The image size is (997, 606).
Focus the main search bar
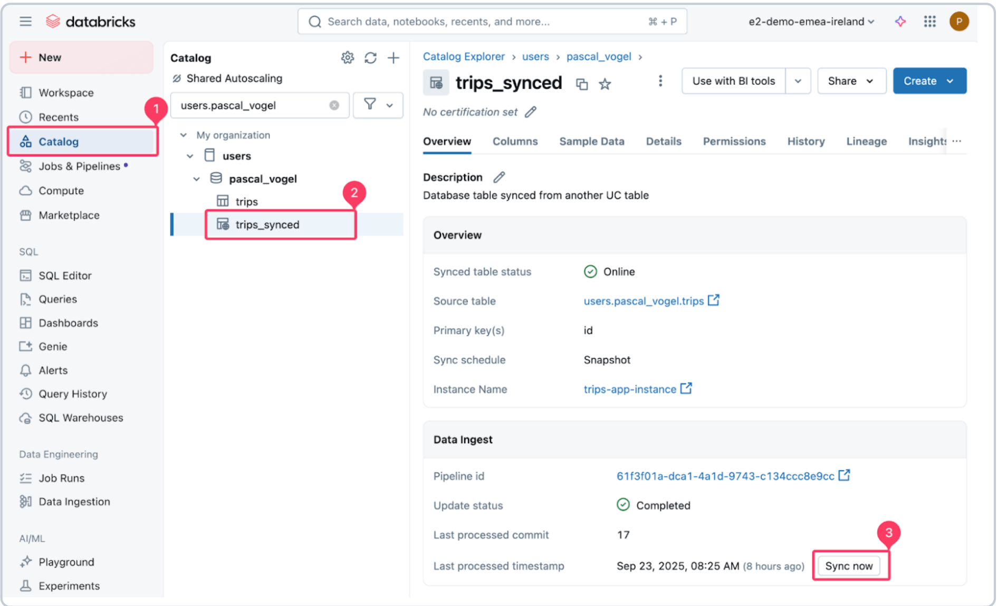[x=492, y=22]
